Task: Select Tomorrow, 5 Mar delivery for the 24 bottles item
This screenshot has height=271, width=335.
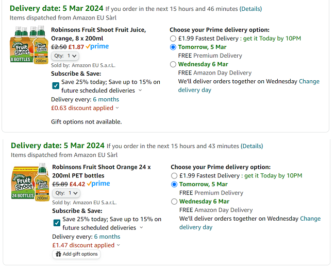Action: [174, 185]
